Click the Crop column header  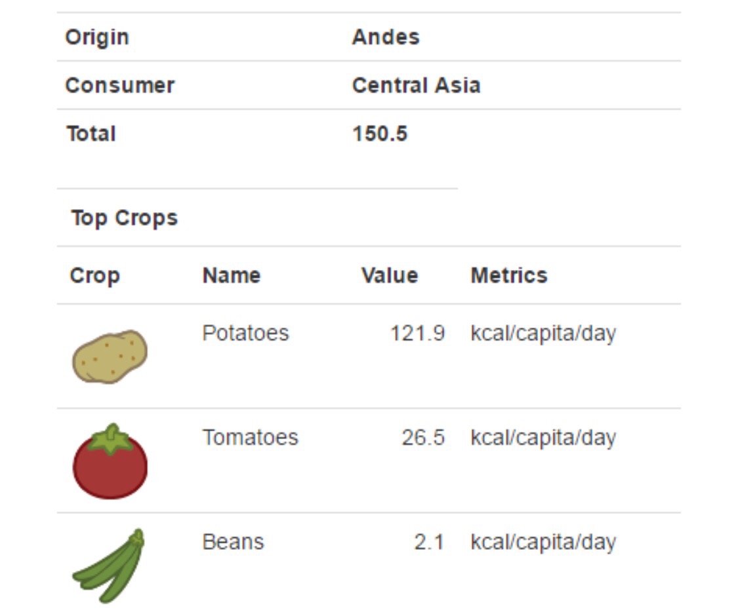point(94,276)
